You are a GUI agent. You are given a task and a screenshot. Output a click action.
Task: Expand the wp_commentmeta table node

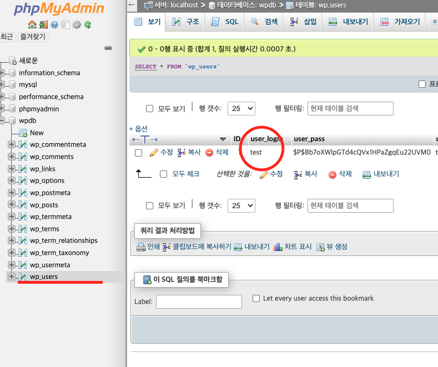[12, 144]
